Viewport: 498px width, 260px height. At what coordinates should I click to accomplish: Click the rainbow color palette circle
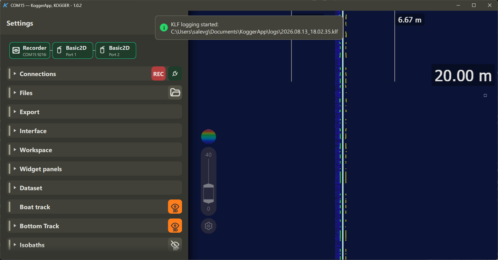coord(209,137)
